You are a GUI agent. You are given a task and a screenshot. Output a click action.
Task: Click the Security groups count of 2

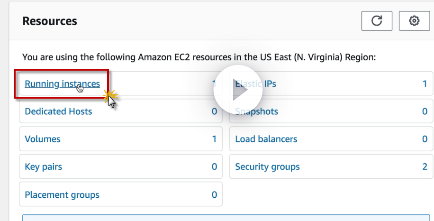(425, 166)
